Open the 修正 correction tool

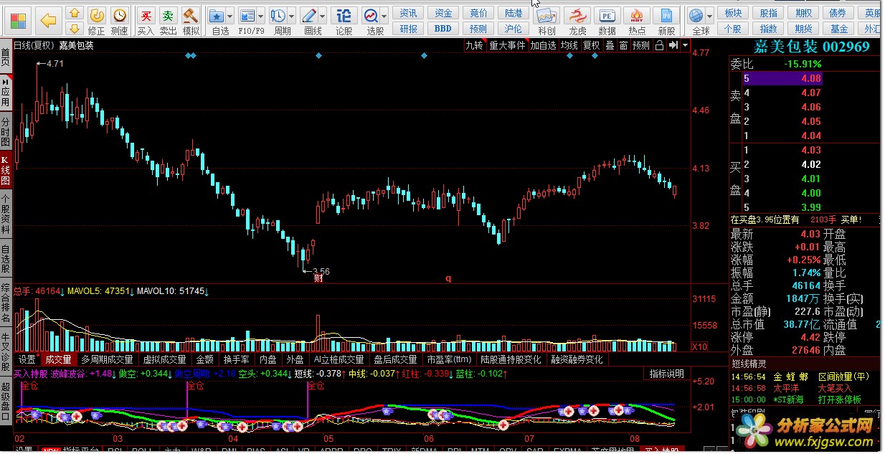tap(97, 22)
